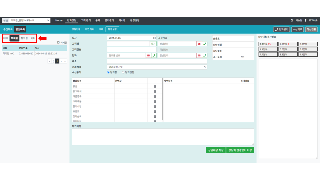Click the green phone icon beside 상담전화
The height and width of the screenshot is (180, 320).
pos(204,44)
